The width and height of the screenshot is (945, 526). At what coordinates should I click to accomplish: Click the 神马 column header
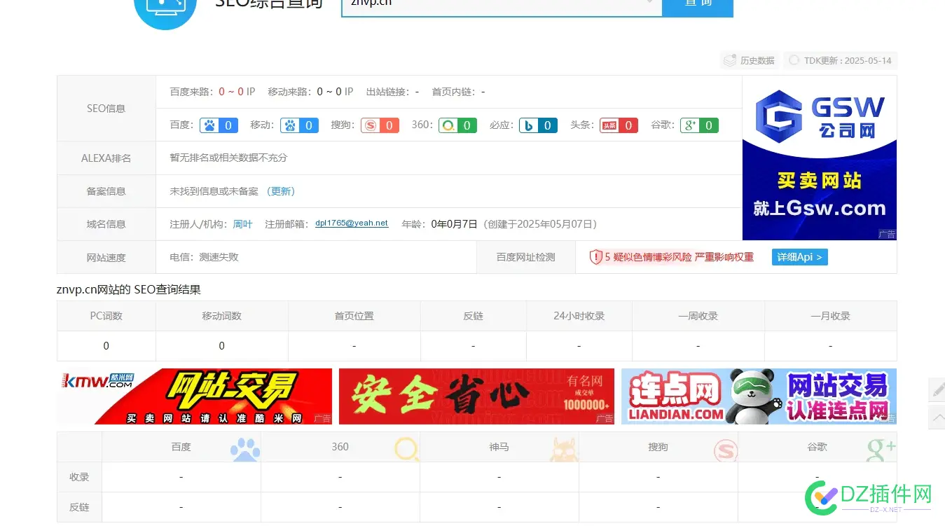(499, 447)
